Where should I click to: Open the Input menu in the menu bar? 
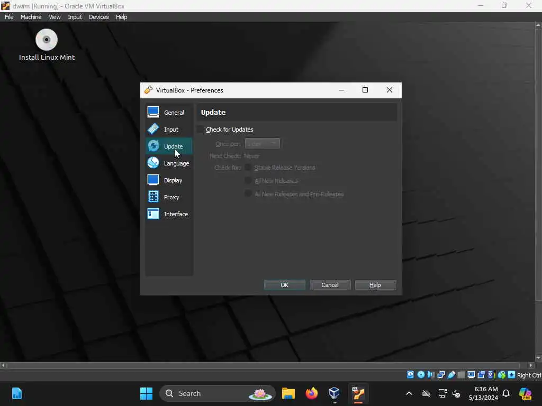(x=75, y=17)
